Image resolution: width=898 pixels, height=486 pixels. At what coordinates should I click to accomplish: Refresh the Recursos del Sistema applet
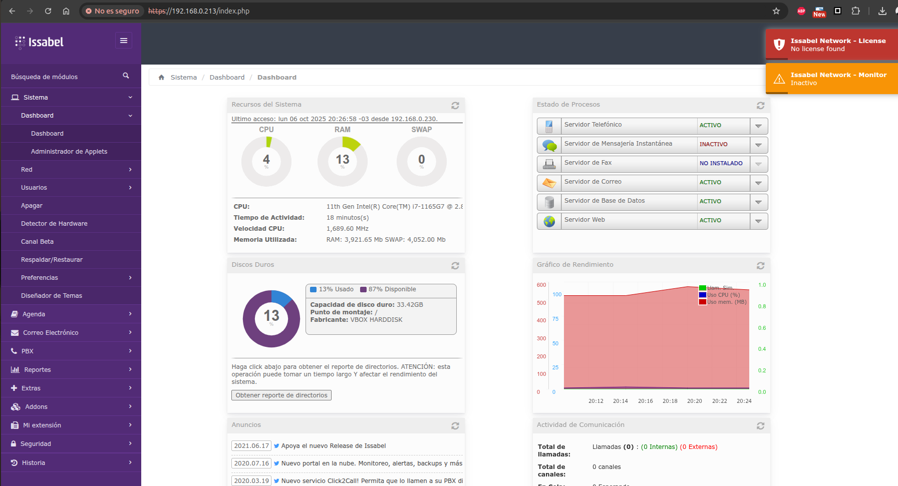tap(455, 106)
